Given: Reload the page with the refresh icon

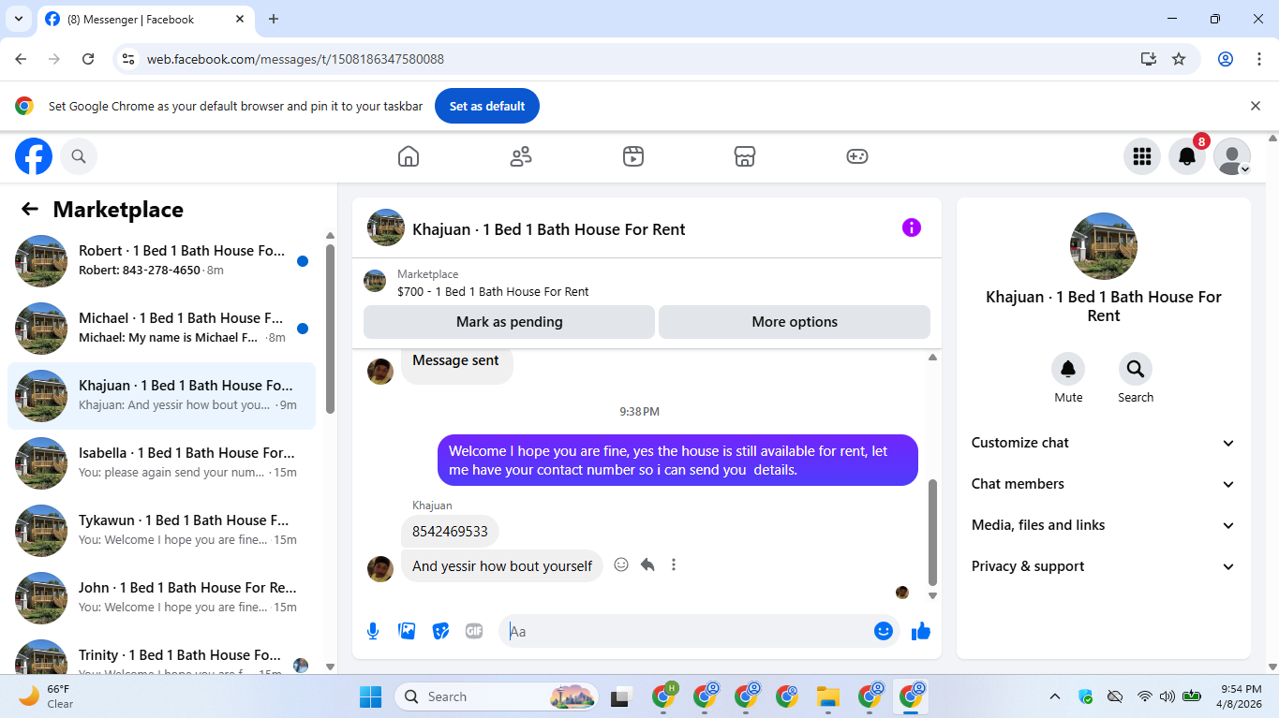Looking at the screenshot, I should click(x=88, y=59).
